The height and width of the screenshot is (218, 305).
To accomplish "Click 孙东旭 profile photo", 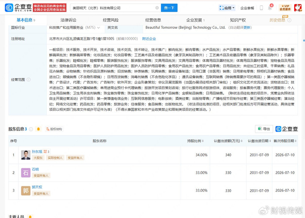I will coord(26,155).
